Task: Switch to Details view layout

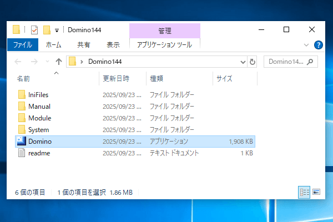Action: [x=304, y=192]
